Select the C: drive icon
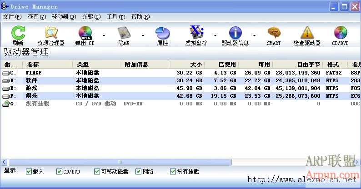The image size is (361, 189). coord(6,73)
